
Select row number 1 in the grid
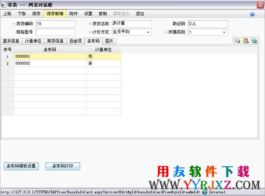(x=8, y=56)
